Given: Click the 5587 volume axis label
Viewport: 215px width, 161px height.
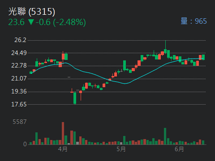Looking at the screenshot, I should click(20, 122).
